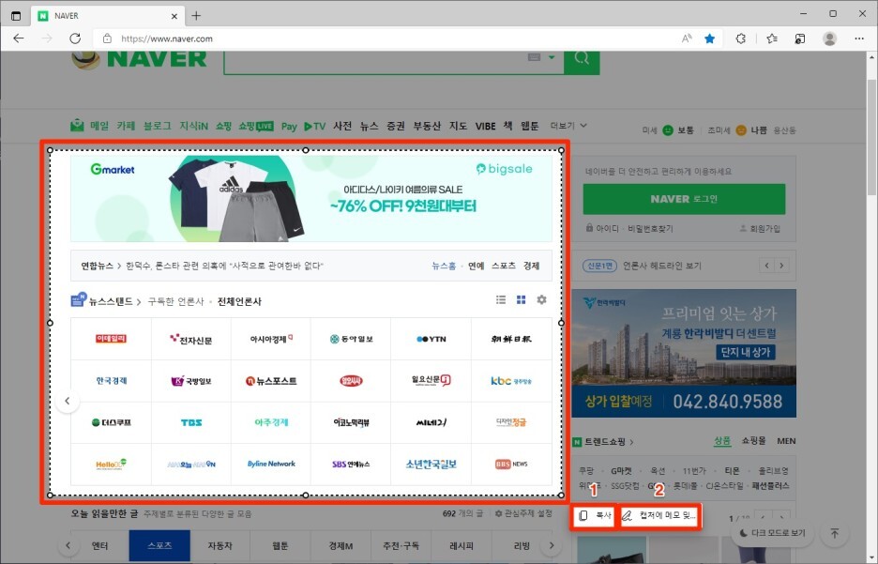Click the read aloud icon in address bar
878x564 pixels.
pyautogui.click(x=687, y=38)
